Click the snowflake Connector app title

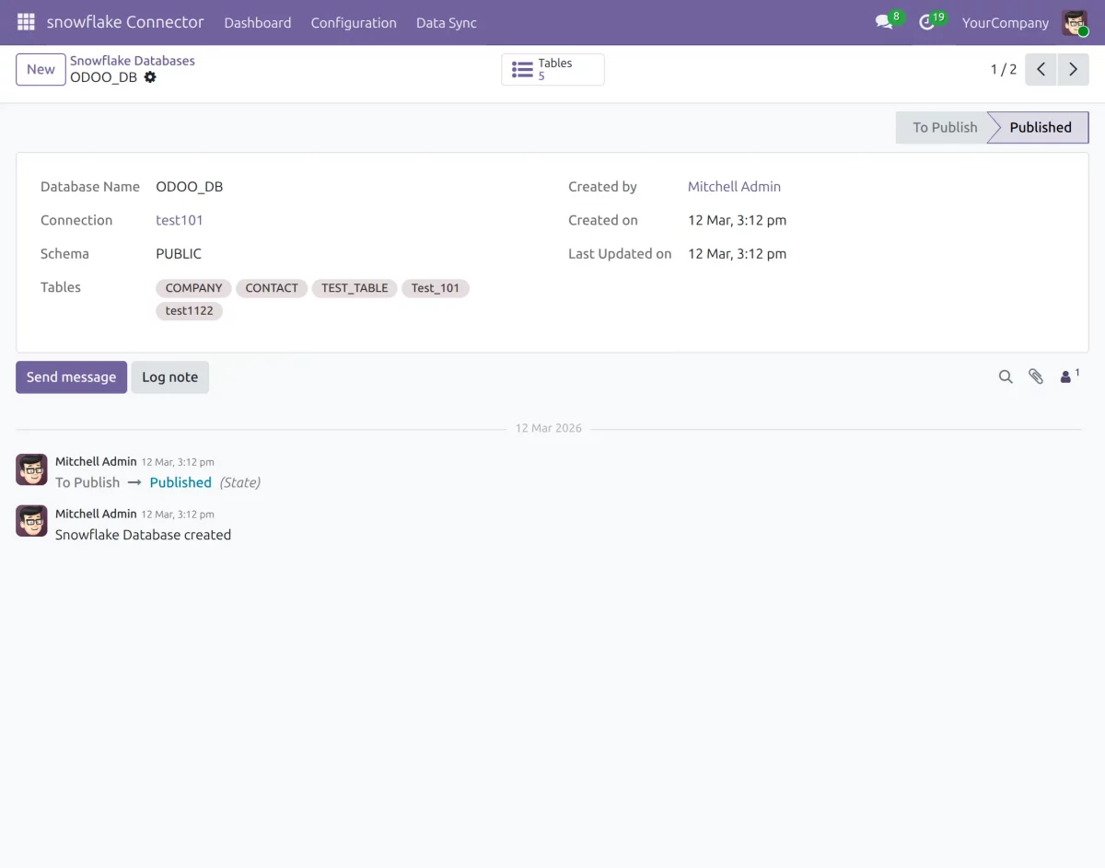(125, 22)
